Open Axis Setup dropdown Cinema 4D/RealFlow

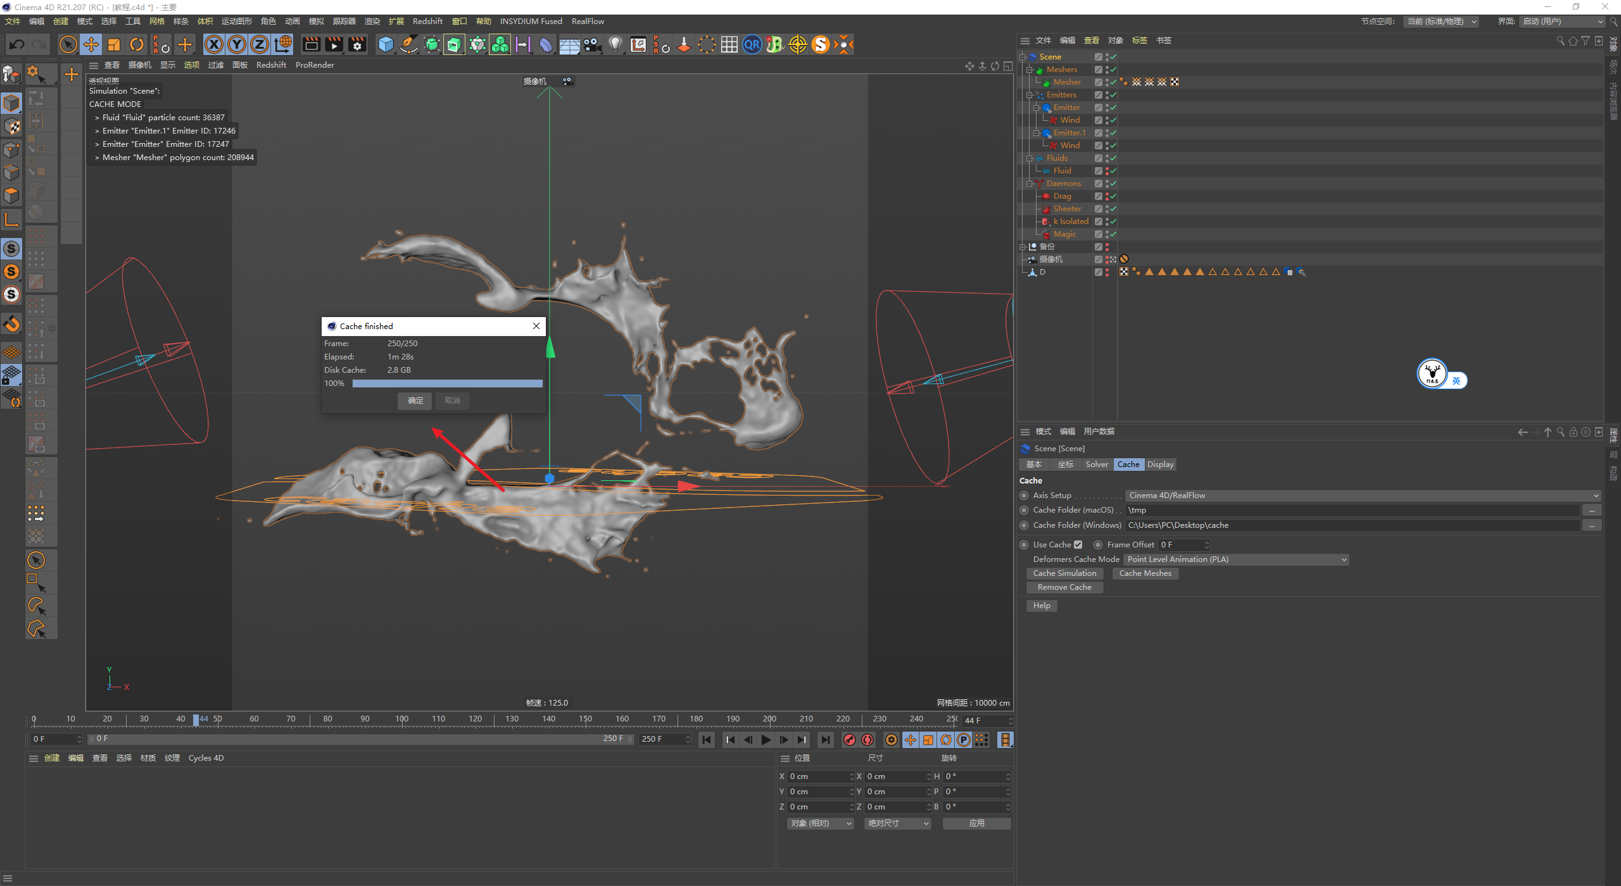click(x=1362, y=496)
